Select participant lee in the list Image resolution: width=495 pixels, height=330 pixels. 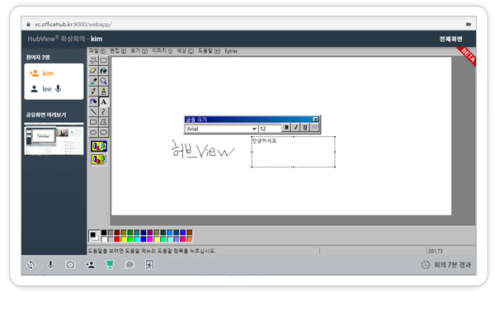pyautogui.click(x=47, y=89)
